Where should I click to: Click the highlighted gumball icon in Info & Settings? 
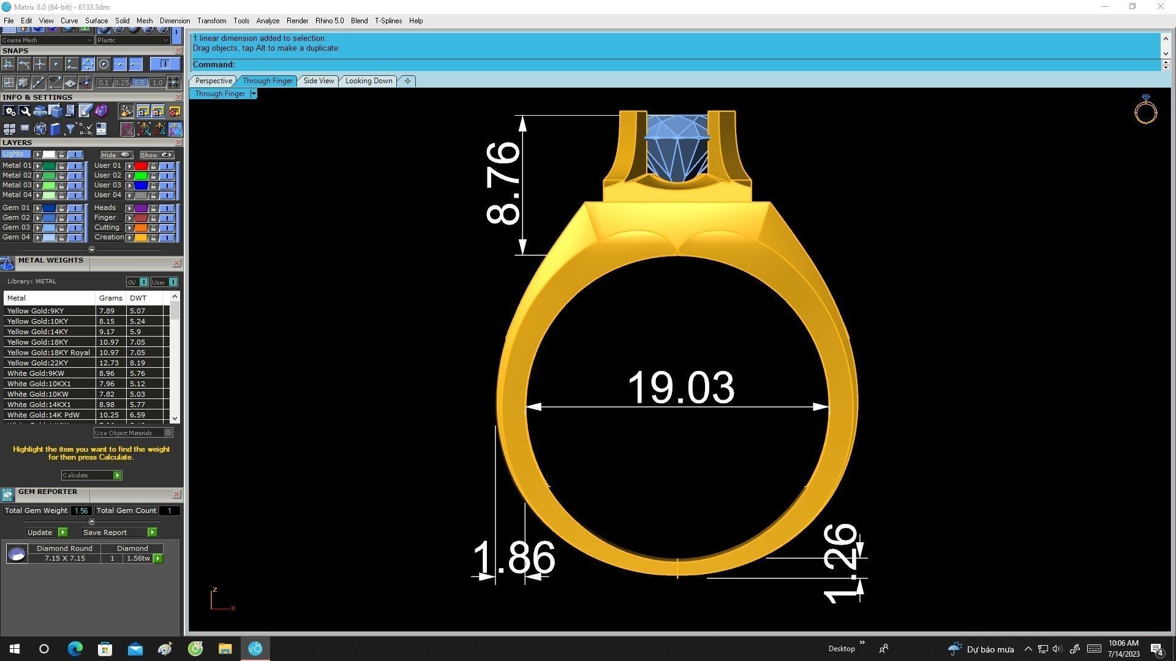tap(175, 129)
